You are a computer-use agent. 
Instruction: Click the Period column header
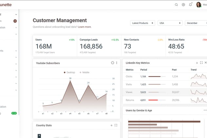tap(144, 70)
